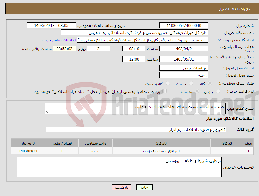This screenshot has height=196, width=259.
Task: Click the need date cell 1403/04/24
Action: coord(28,151)
